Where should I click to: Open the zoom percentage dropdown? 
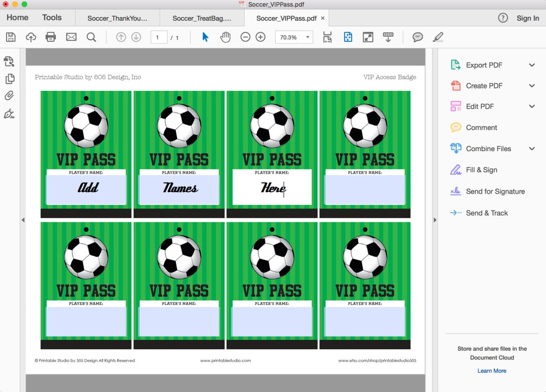point(307,37)
